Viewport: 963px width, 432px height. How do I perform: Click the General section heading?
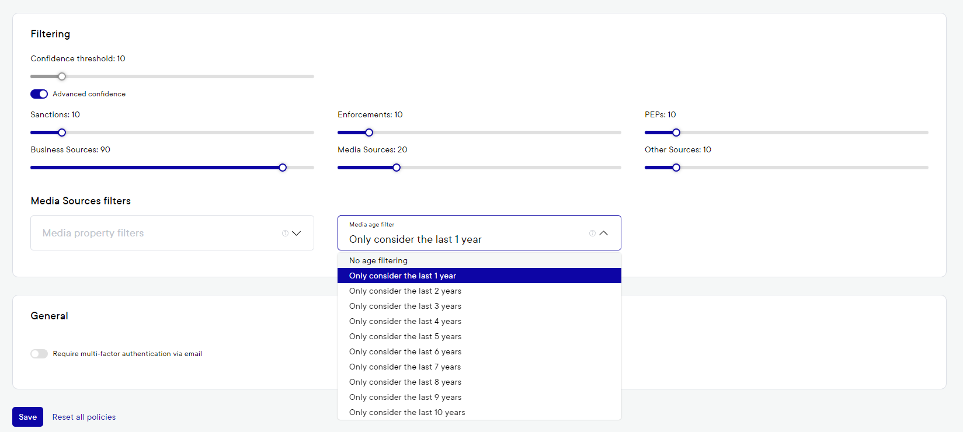tap(49, 316)
